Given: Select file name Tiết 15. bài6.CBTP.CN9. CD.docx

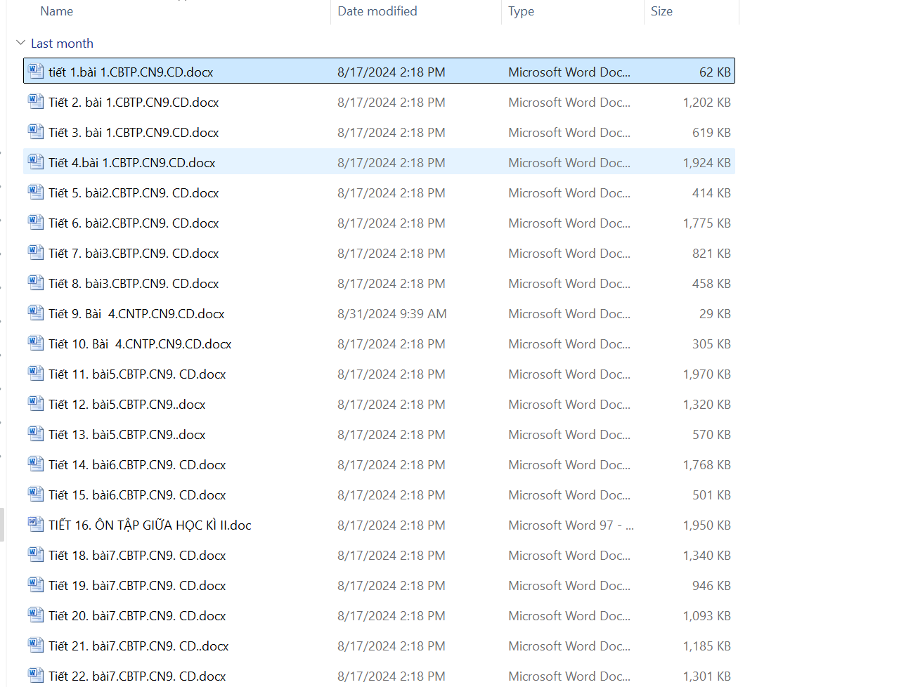Looking at the screenshot, I should 137,495.
